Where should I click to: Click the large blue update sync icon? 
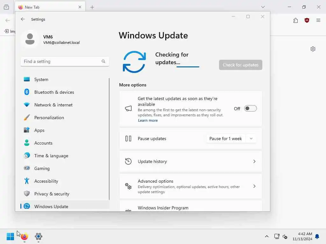(134, 62)
